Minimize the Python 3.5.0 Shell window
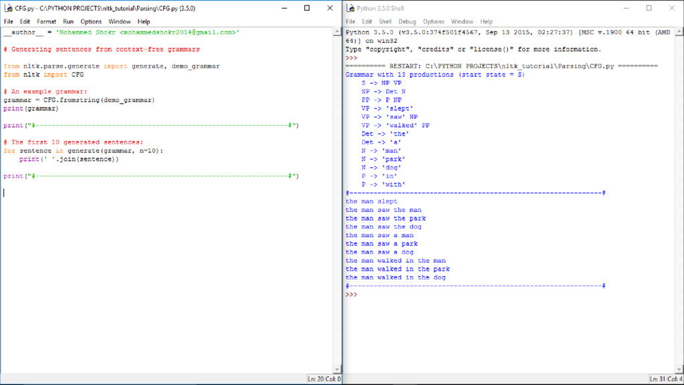Screen dimensions: 684x385 (x=625, y=8)
